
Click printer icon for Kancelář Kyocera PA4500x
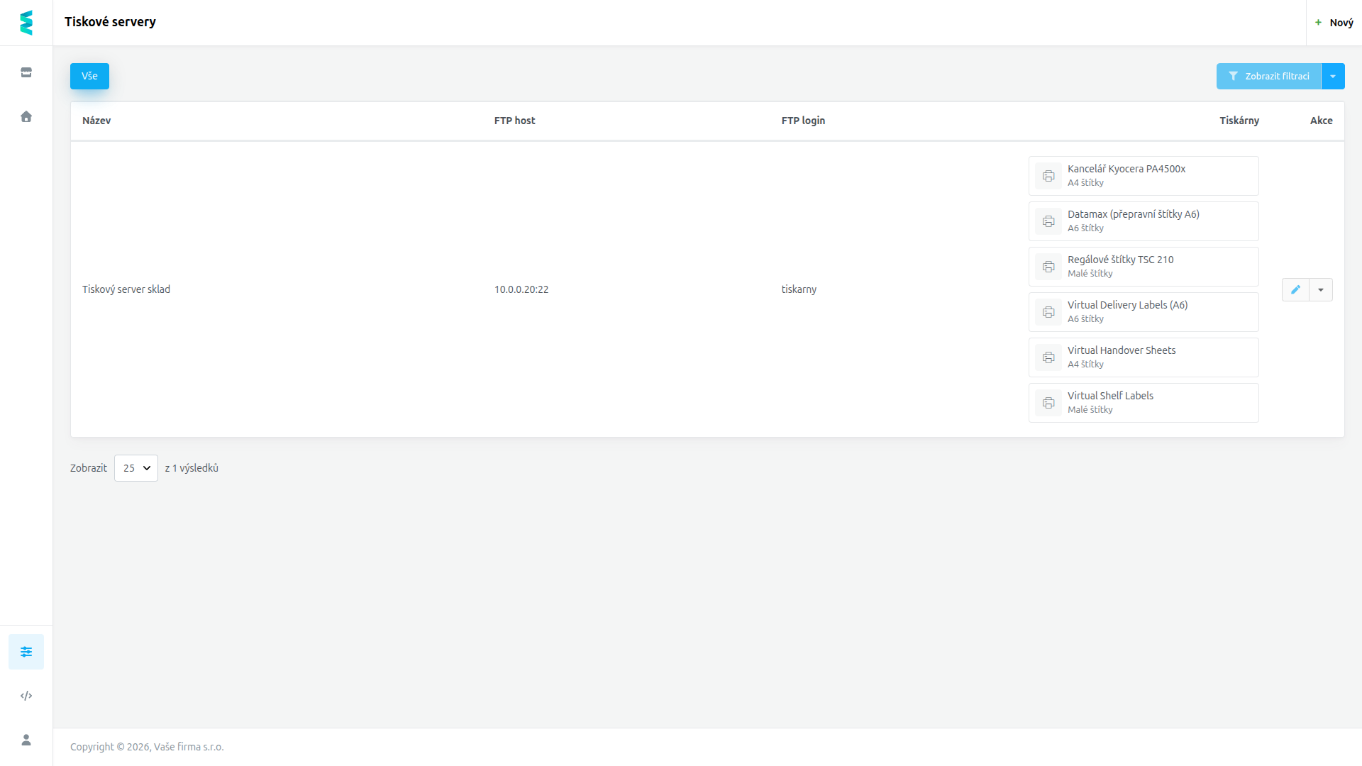click(x=1048, y=176)
